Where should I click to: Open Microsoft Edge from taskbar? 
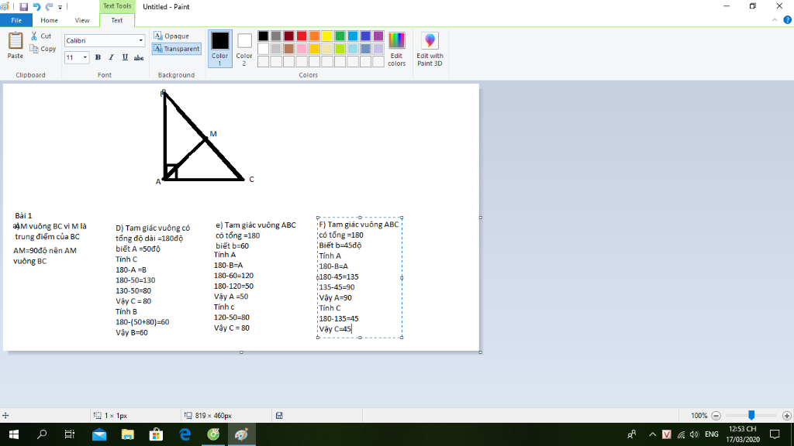tap(185, 434)
